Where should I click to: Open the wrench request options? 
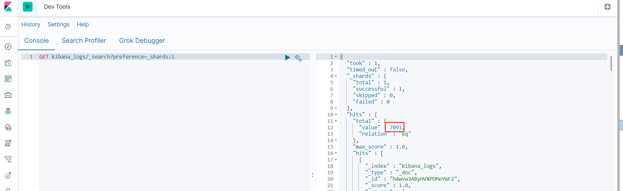click(x=298, y=58)
